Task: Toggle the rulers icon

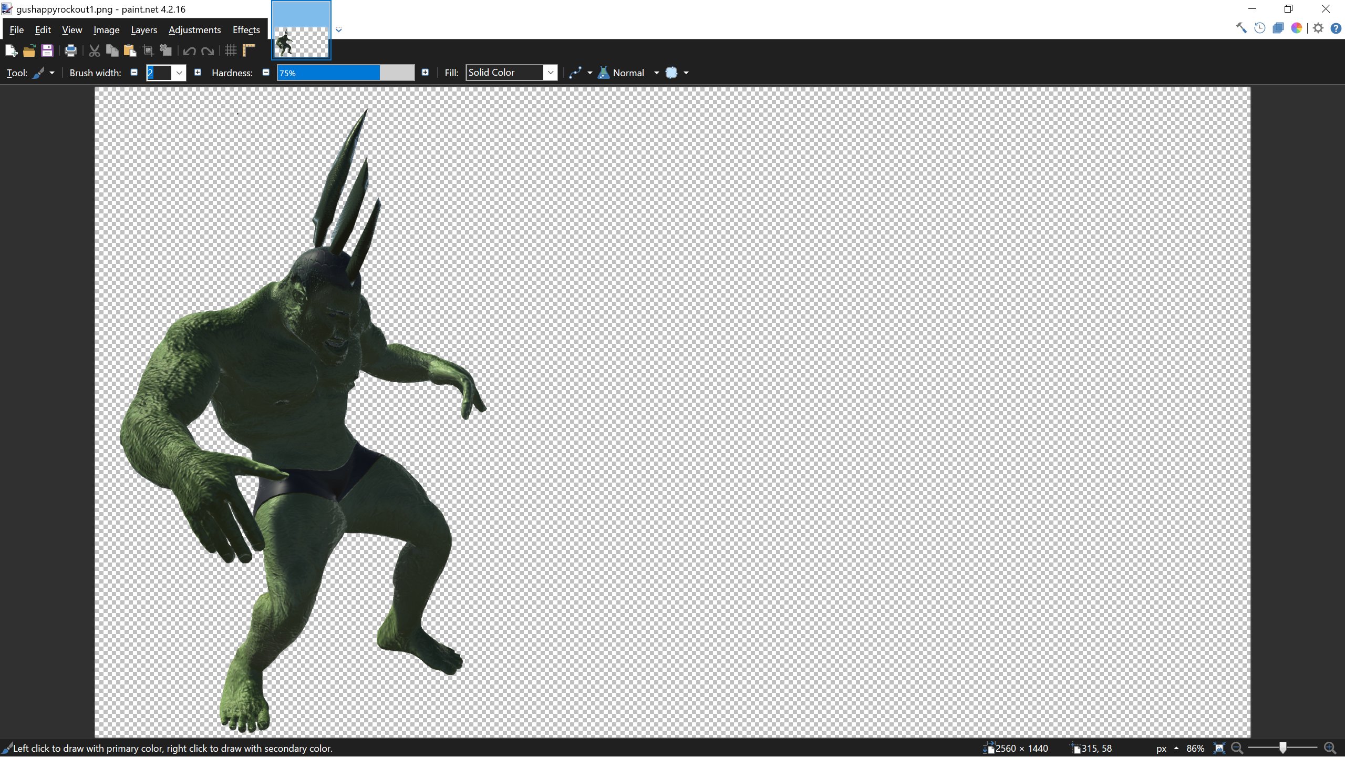Action: pyautogui.click(x=249, y=50)
